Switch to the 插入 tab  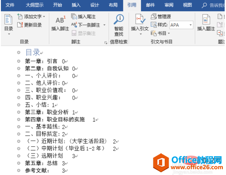pos(76,5)
